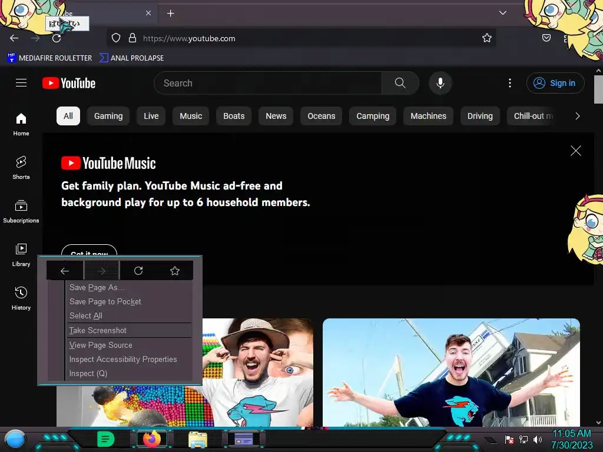603x452 pixels.
Task: Open Shorts in the sidebar
Action: 21,168
